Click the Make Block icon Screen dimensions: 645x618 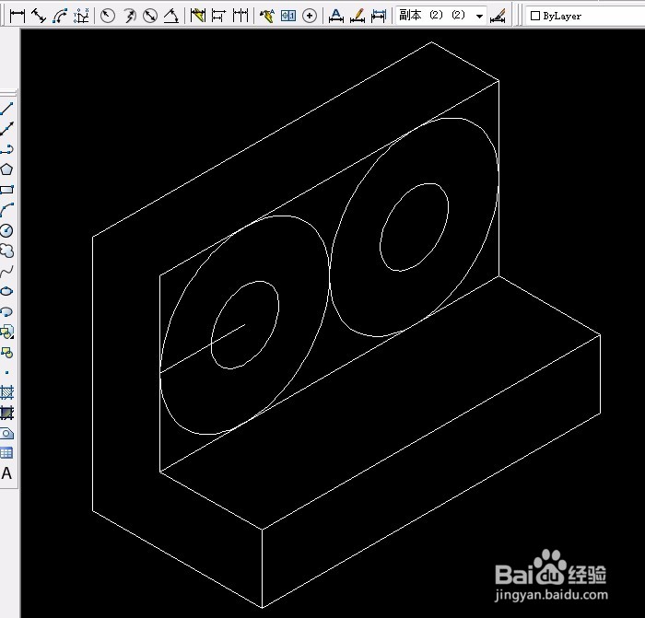pyautogui.click(x=7, y=352)
